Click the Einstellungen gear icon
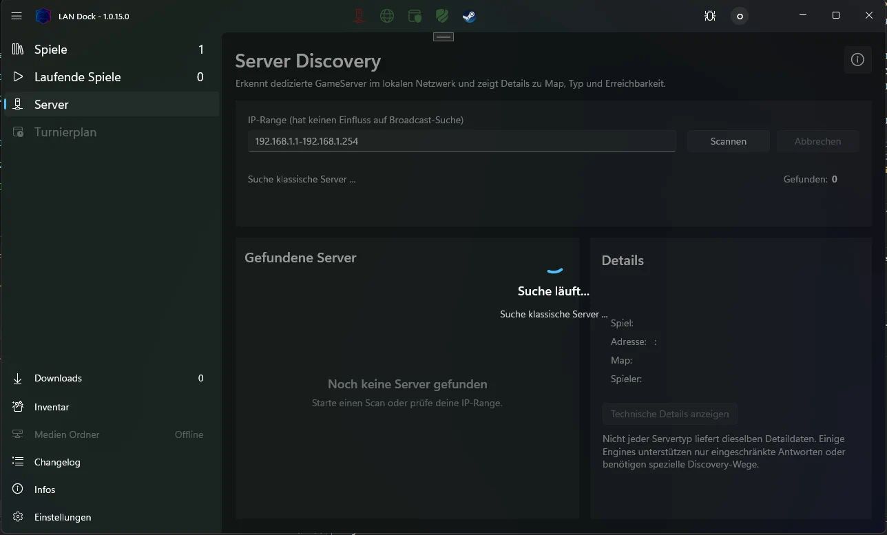887x535 pixels. tap(17, 517)
